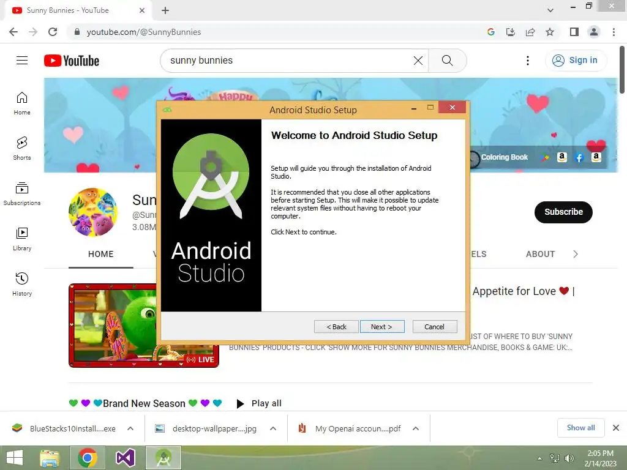Expand options for desktop-wallpaper jpg download
The width and height of the screenshot is (627, 470).
click(273, 428)
